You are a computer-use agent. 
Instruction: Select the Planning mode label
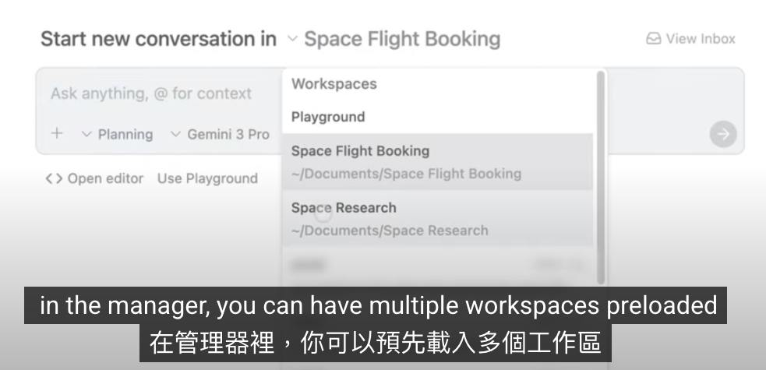coord(125,135)
